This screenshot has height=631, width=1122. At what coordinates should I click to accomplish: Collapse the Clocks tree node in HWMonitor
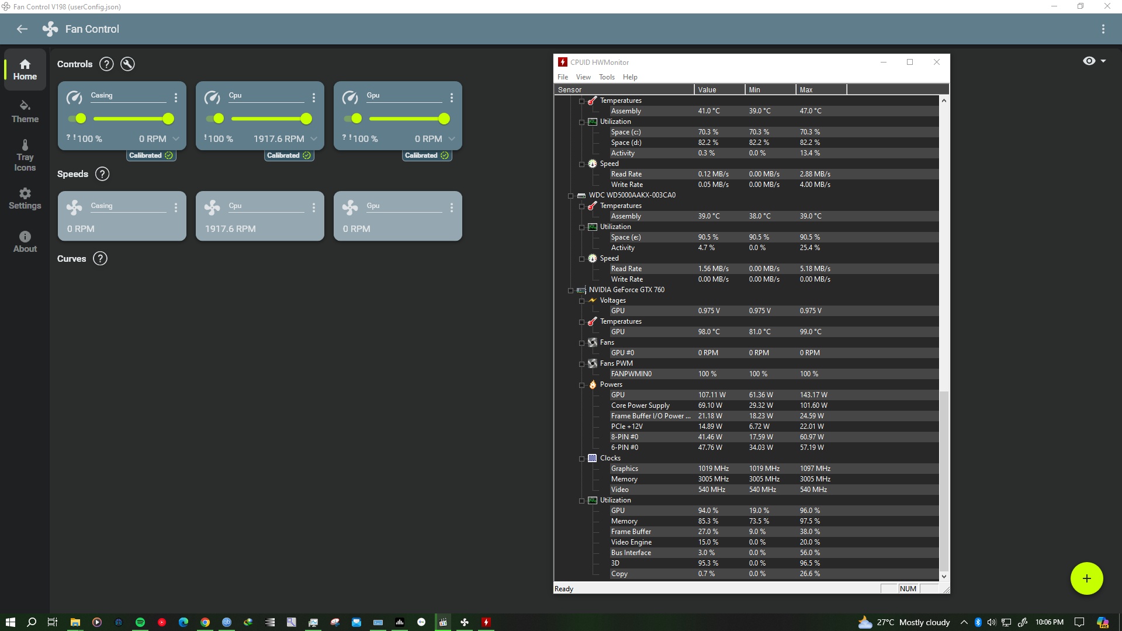(x=582, y=459)
